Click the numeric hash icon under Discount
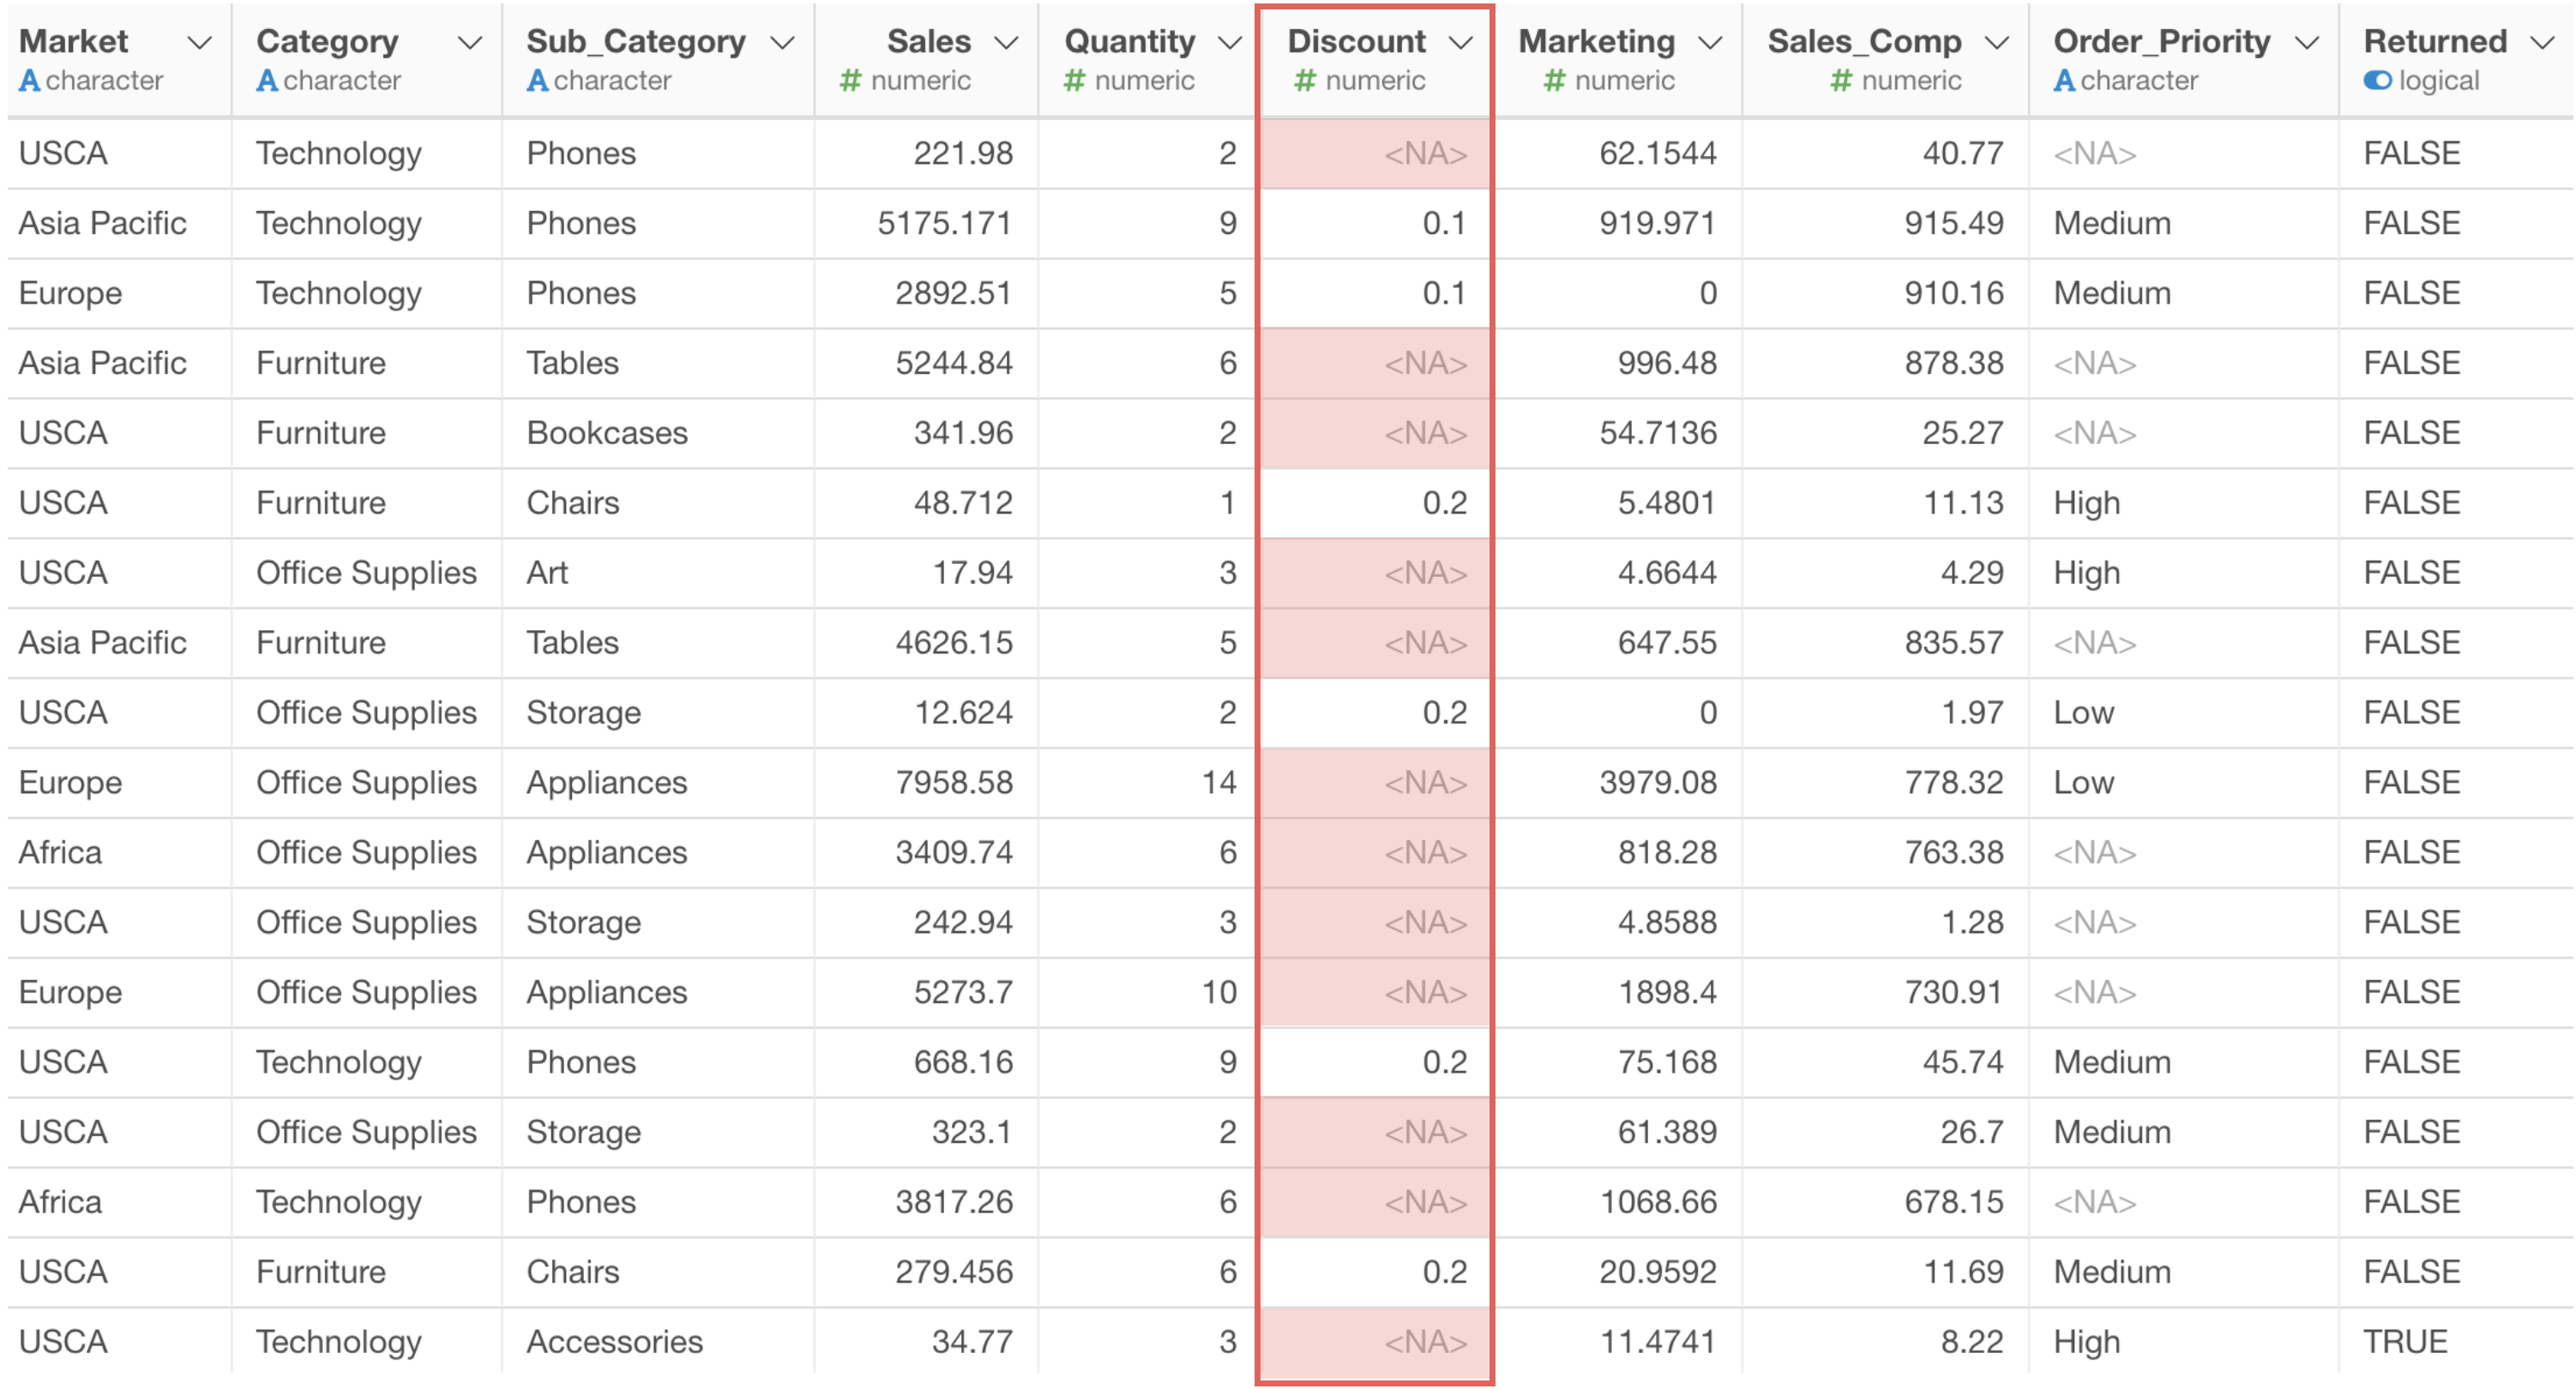This screenshot has height=1389, width=2576. [1304, 80]
